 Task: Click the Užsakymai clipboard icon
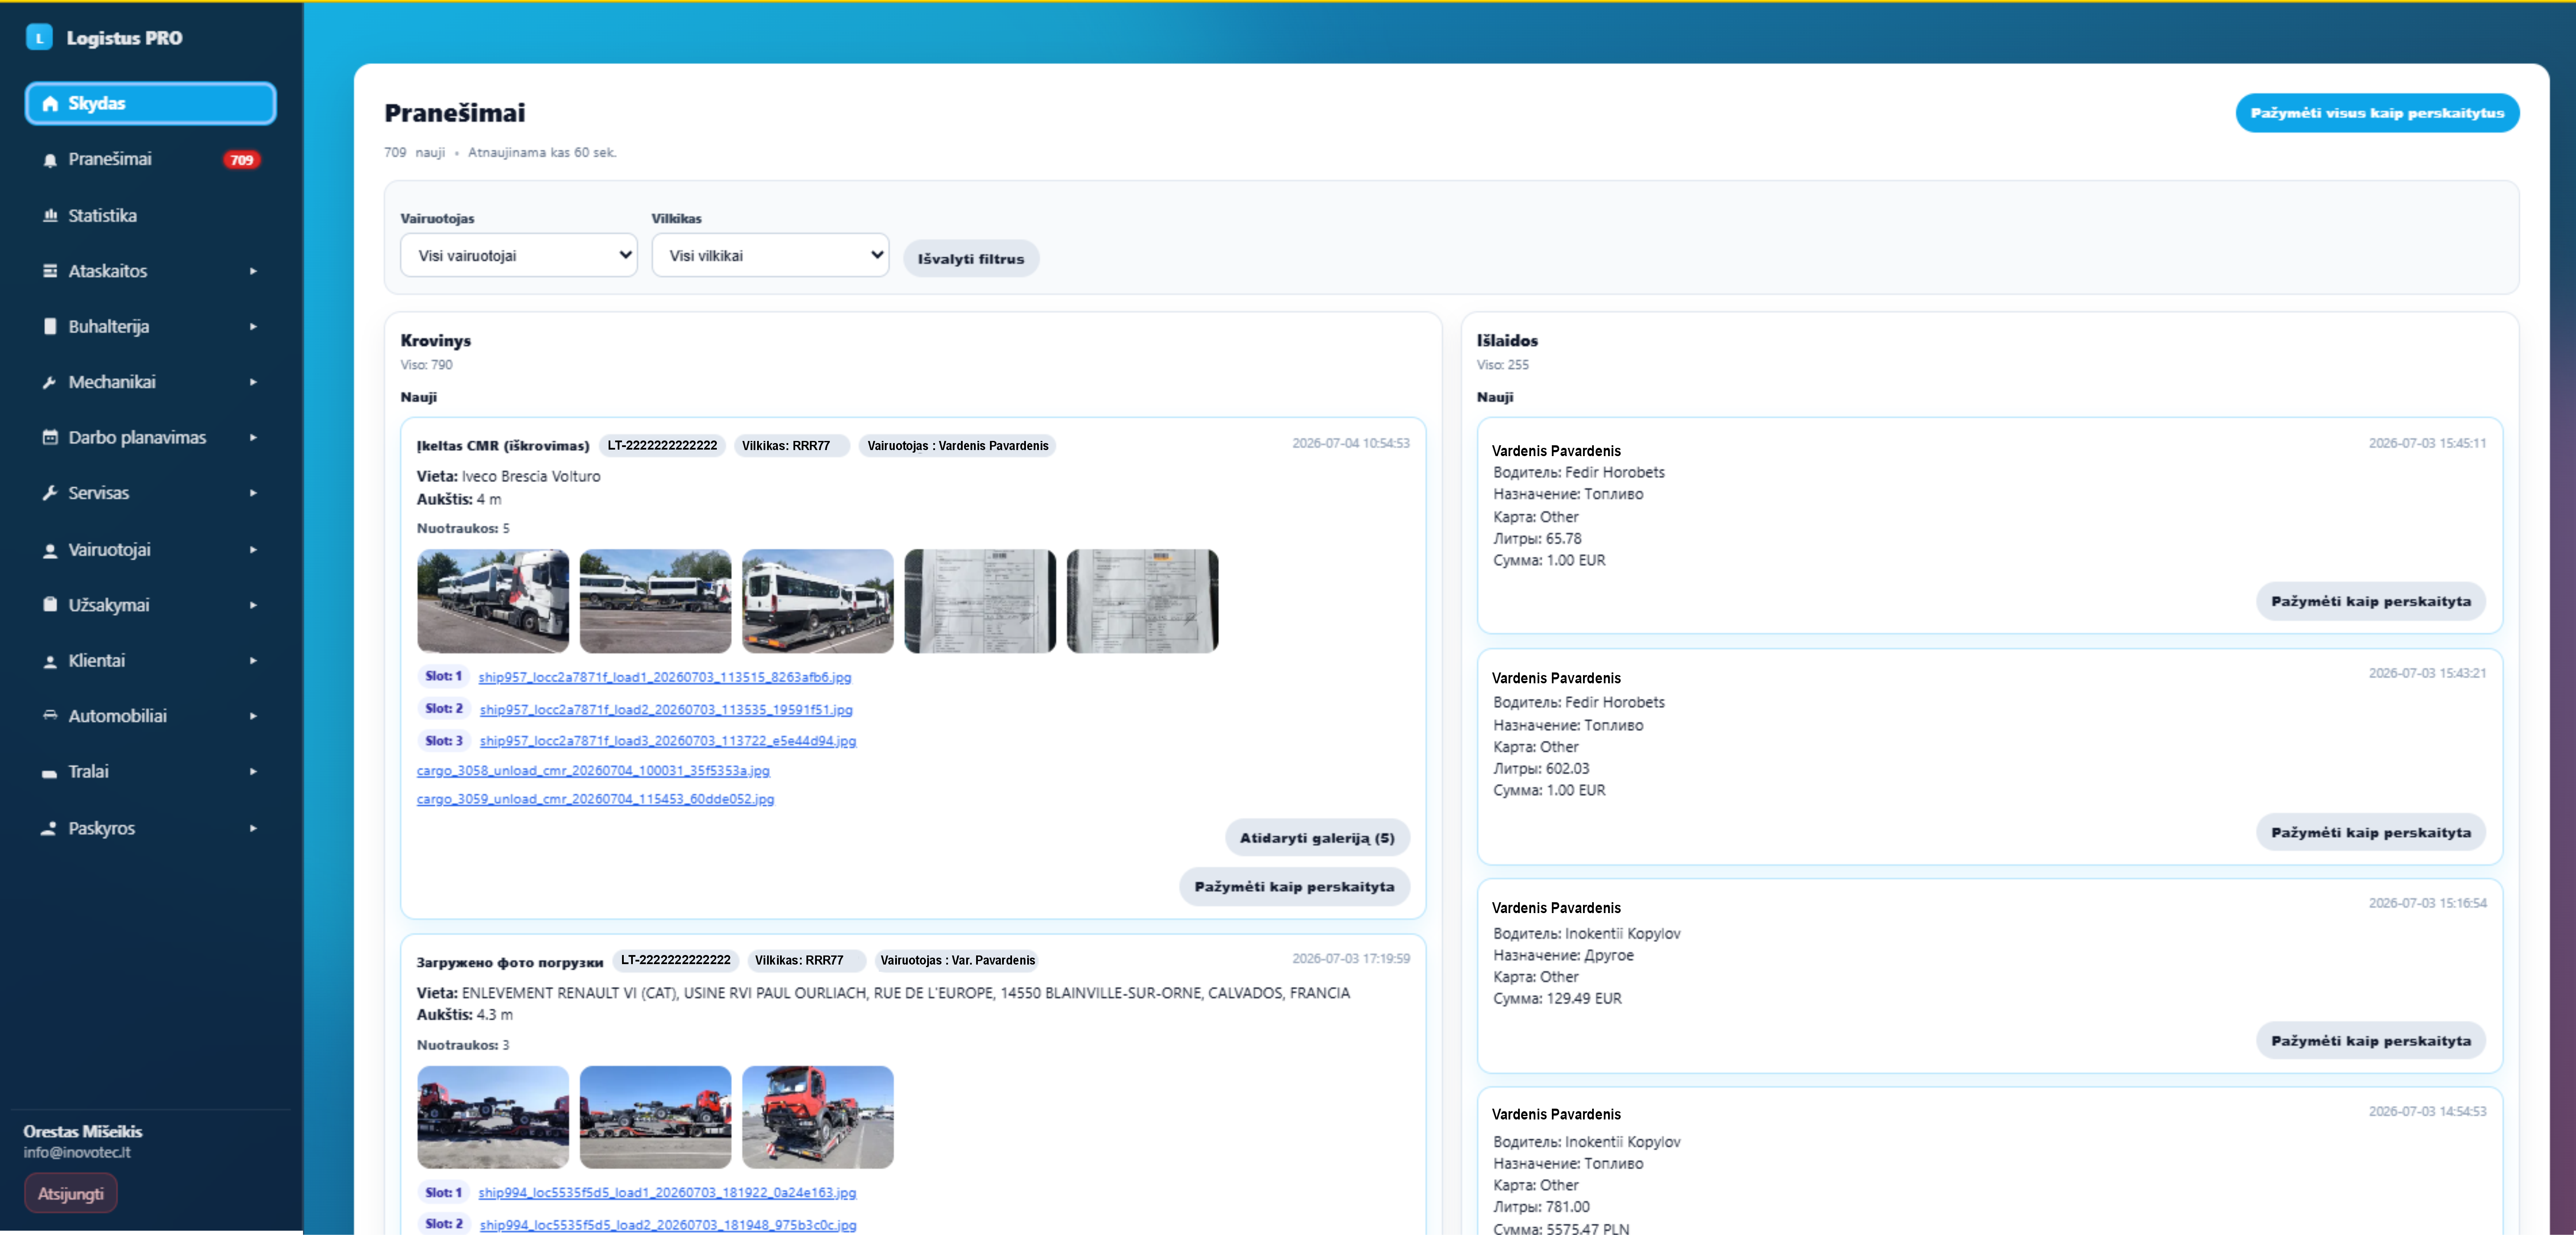click(50, 605)
